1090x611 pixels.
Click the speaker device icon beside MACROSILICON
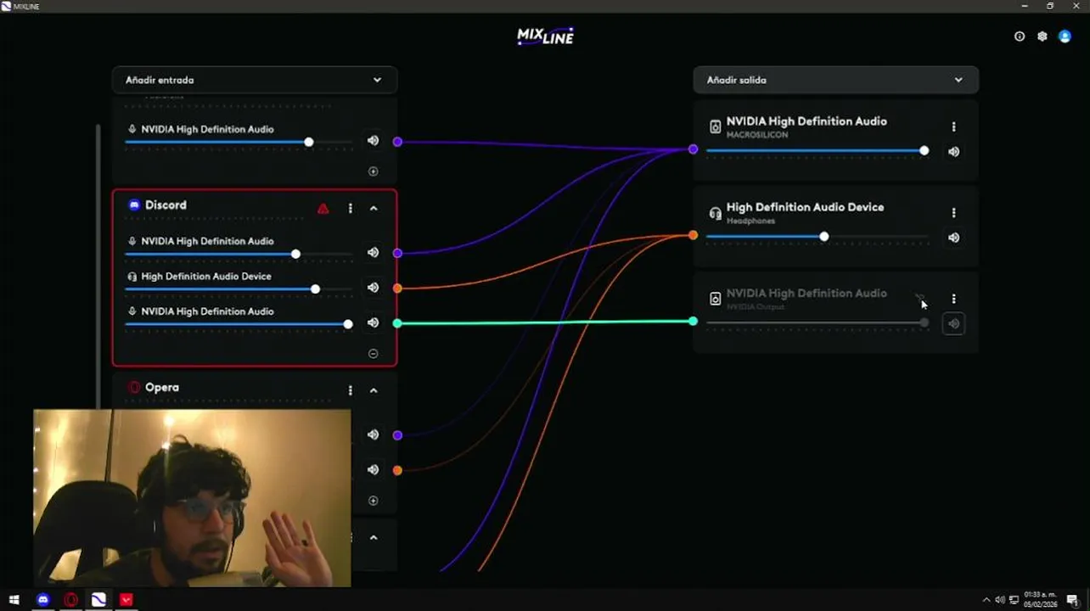pos(716,127)
